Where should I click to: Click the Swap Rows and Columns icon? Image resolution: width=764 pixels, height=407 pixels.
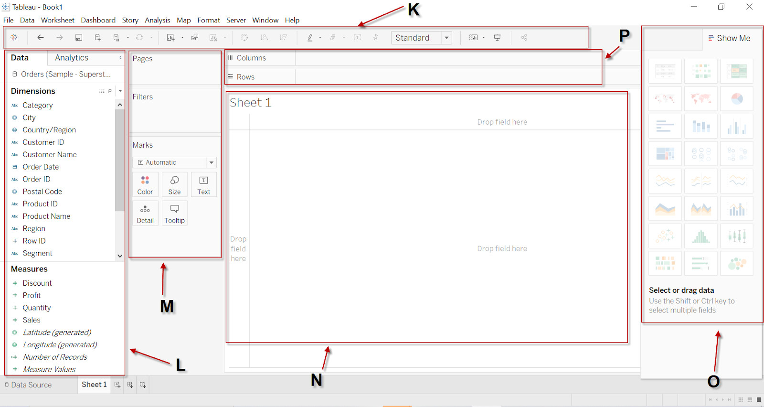pos(245,37)
